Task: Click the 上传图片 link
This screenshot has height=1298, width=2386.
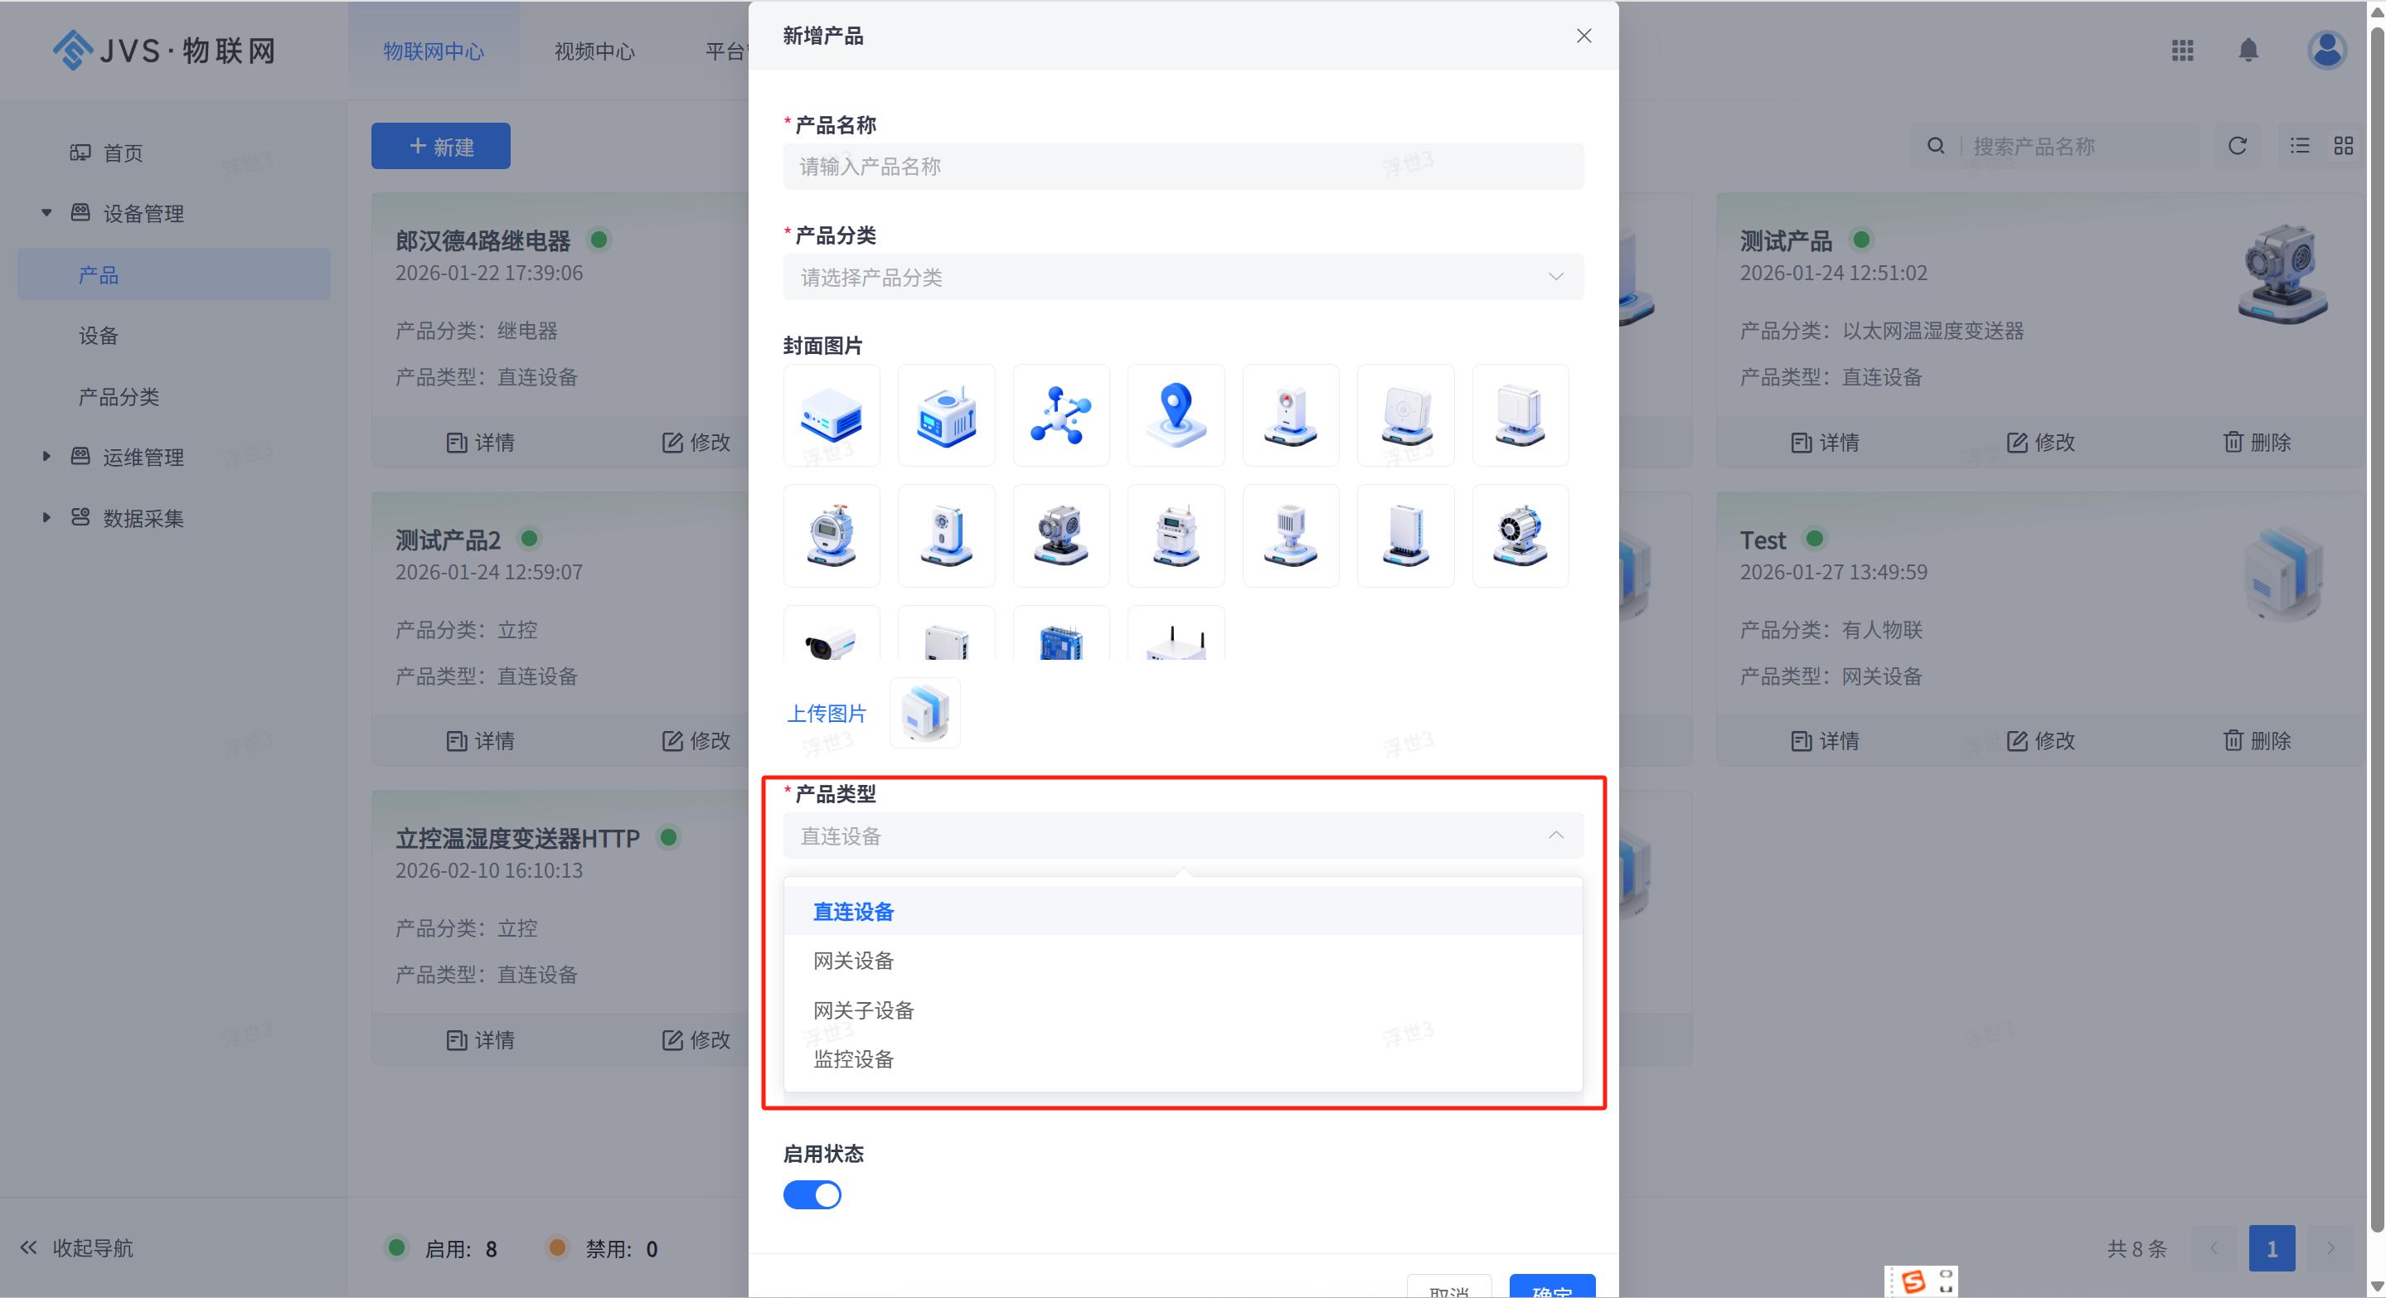Action: click(827, 713)
